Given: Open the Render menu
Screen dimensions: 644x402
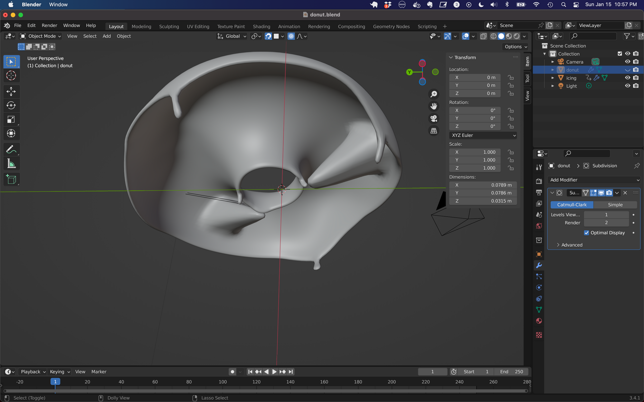Looking at the screenshot, I should point(49,25).
